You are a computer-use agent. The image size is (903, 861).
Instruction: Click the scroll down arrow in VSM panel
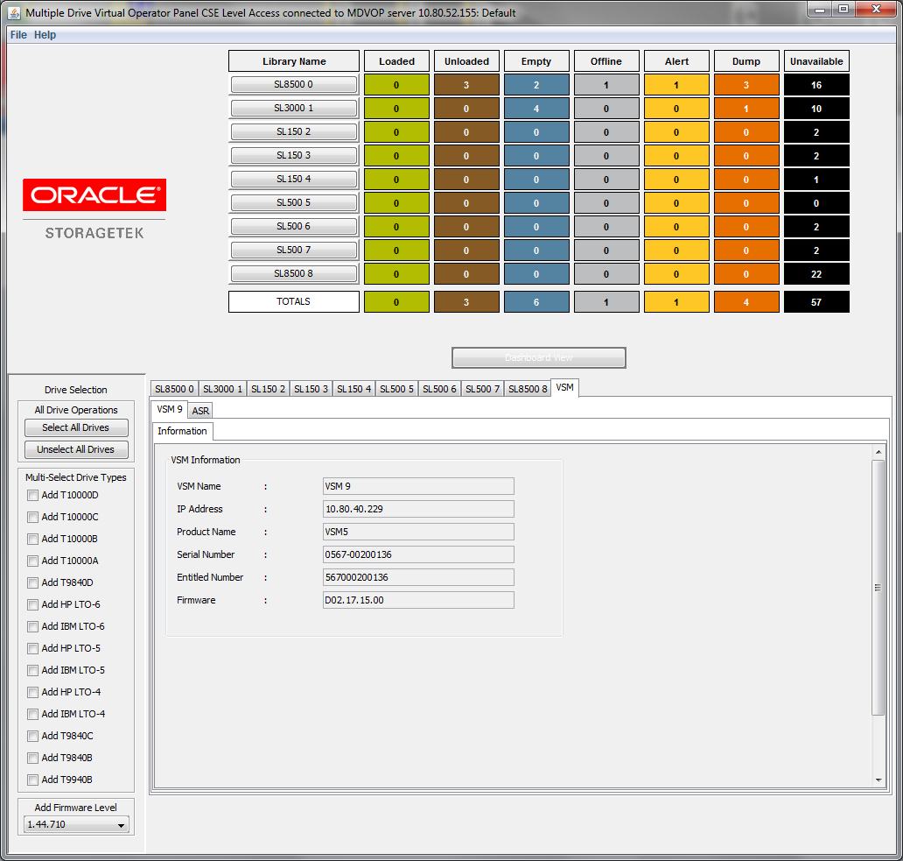[x=878, y=780]
